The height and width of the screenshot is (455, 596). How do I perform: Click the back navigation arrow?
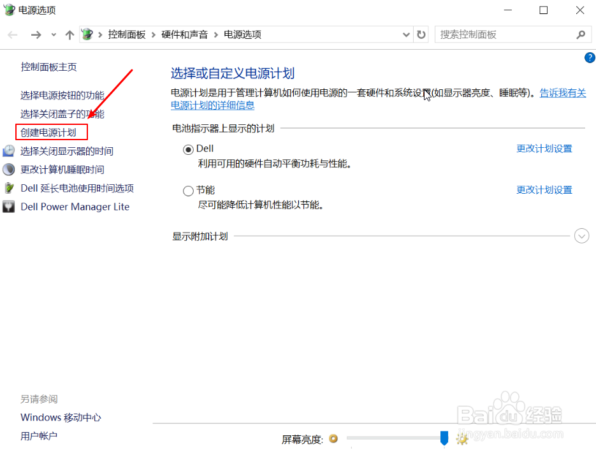click(x=12, y=34)
